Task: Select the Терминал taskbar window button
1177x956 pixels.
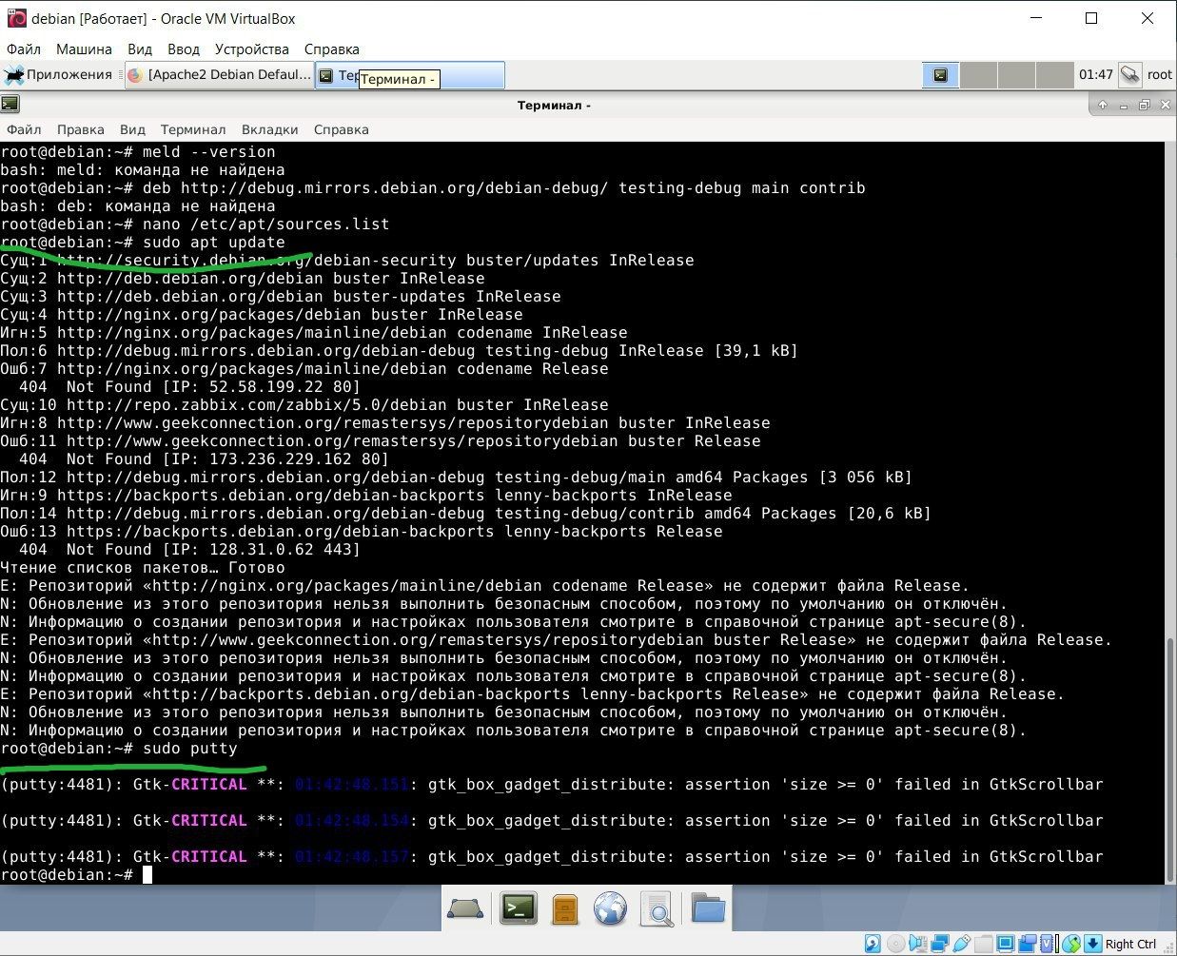Action: (409, 74)
